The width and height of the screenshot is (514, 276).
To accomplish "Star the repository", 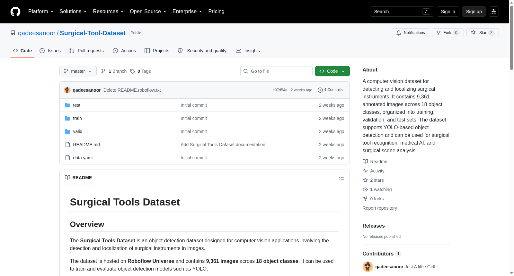I will [483, 33].
